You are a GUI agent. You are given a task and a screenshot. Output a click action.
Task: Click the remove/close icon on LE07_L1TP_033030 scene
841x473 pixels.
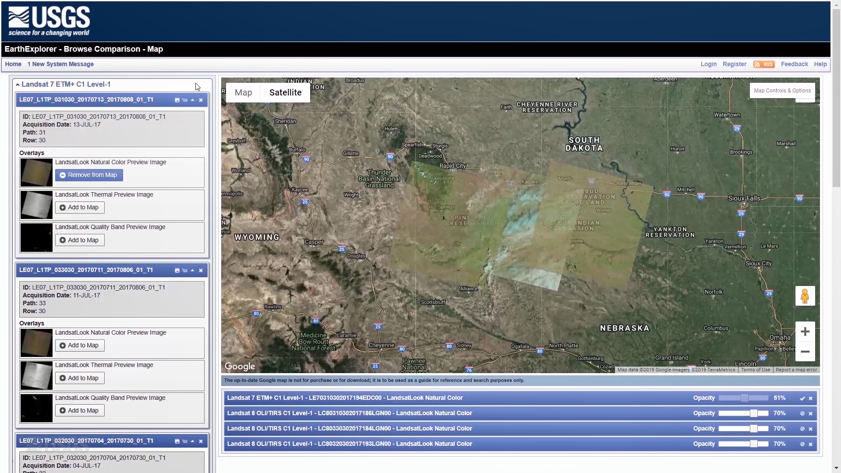201,270
